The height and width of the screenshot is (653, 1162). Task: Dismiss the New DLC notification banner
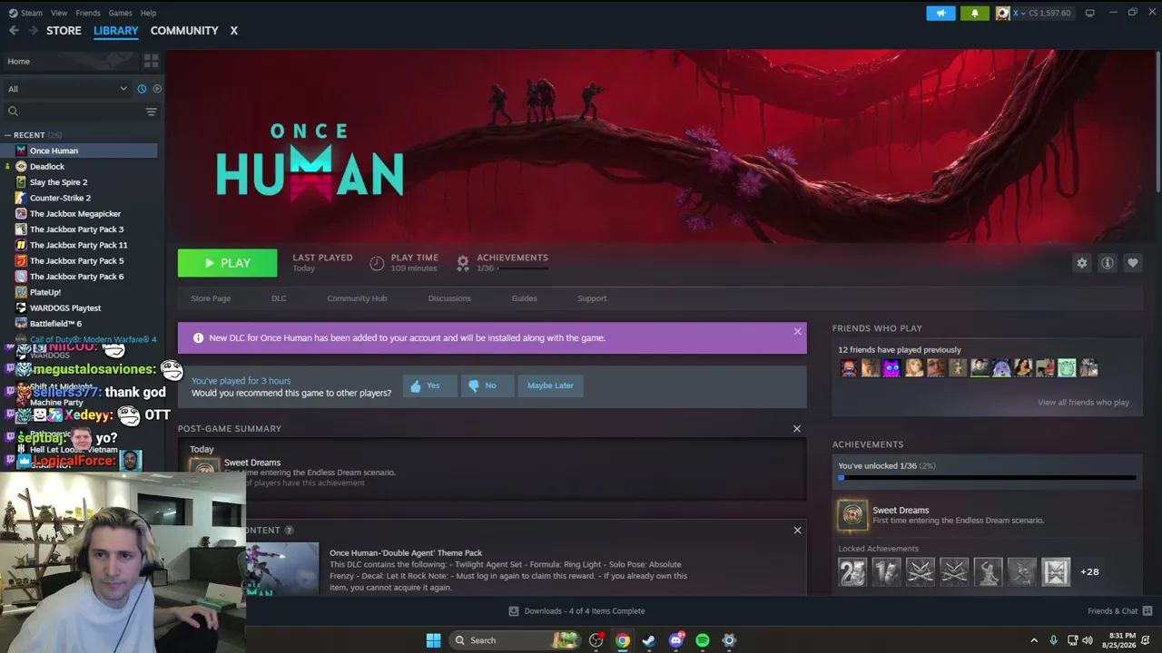tap(797, 331)
